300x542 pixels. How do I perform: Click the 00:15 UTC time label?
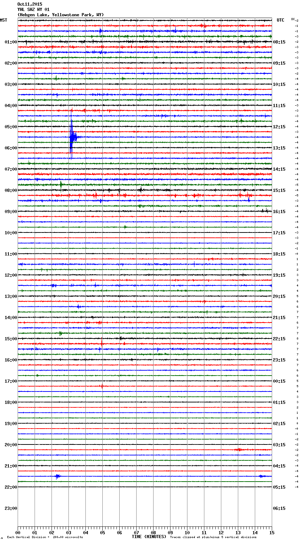(279, 381)
